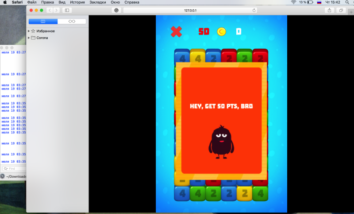This screenshot has width=354, height=214.
Task: Click the blue 4 block in top row
Action: point(182,55)
